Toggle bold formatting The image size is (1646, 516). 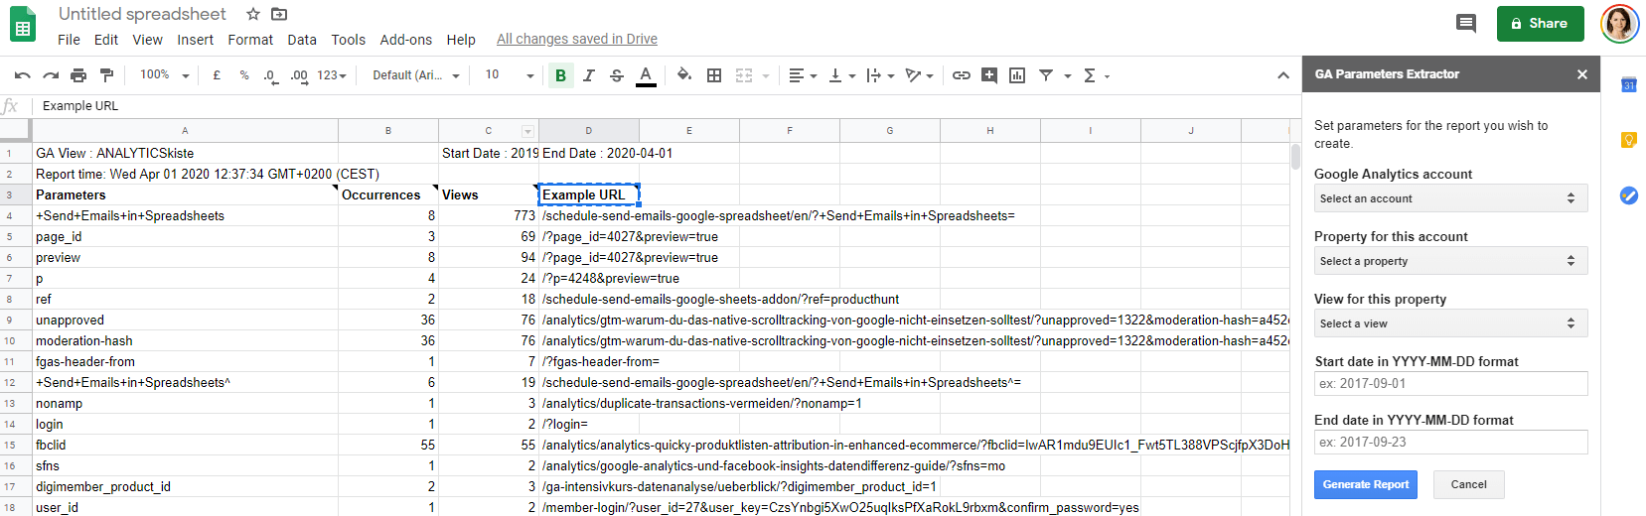click(560, 75)
